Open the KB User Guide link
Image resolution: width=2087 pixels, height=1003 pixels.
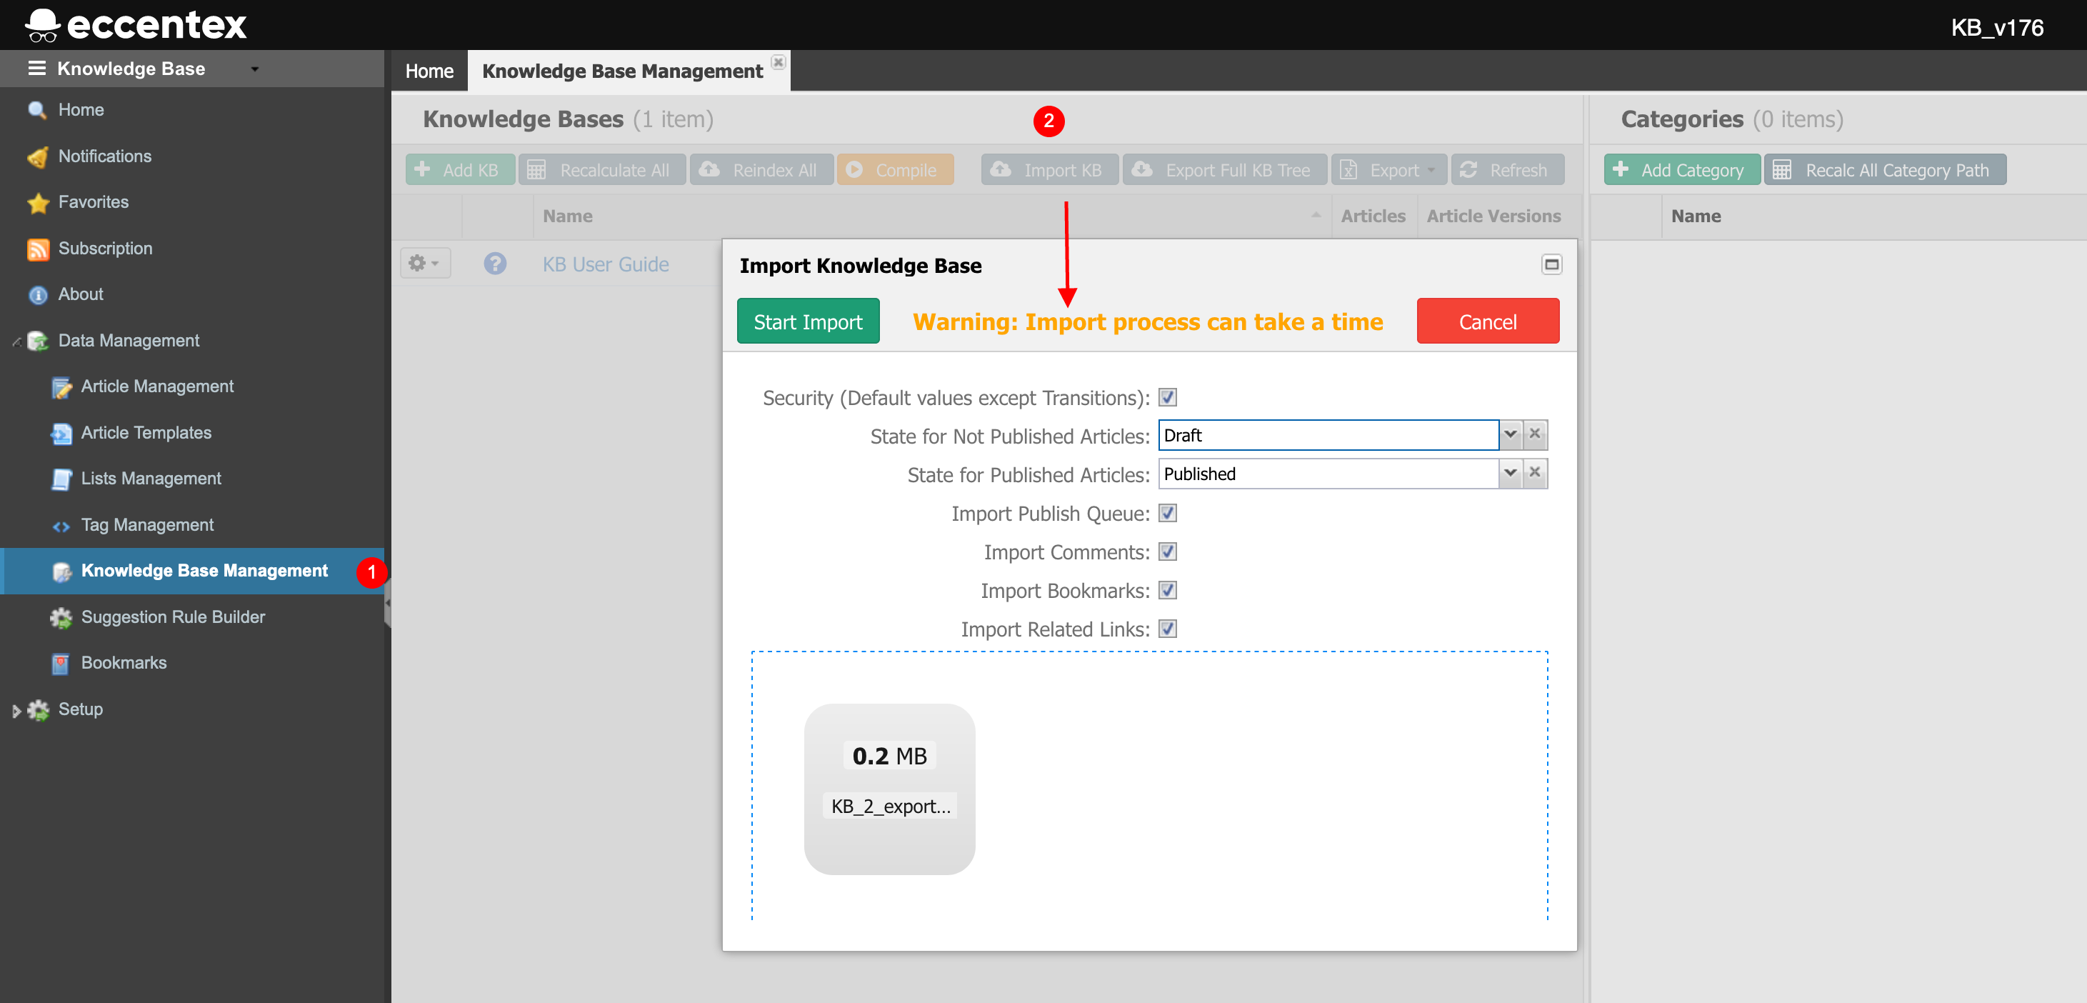pos(605,264)
